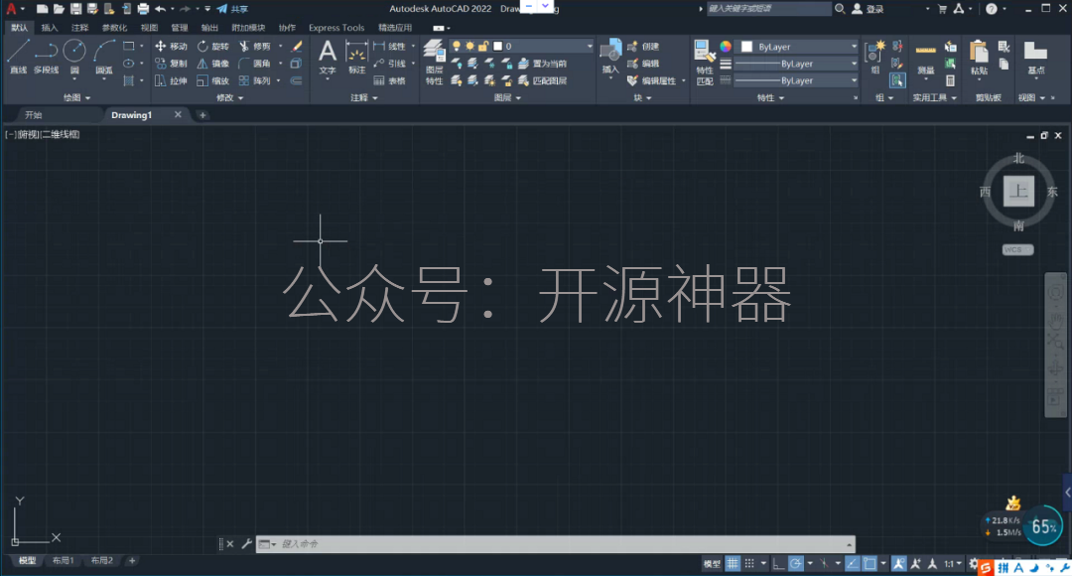Open the object color ByLayer dropdown

point(796,47)
